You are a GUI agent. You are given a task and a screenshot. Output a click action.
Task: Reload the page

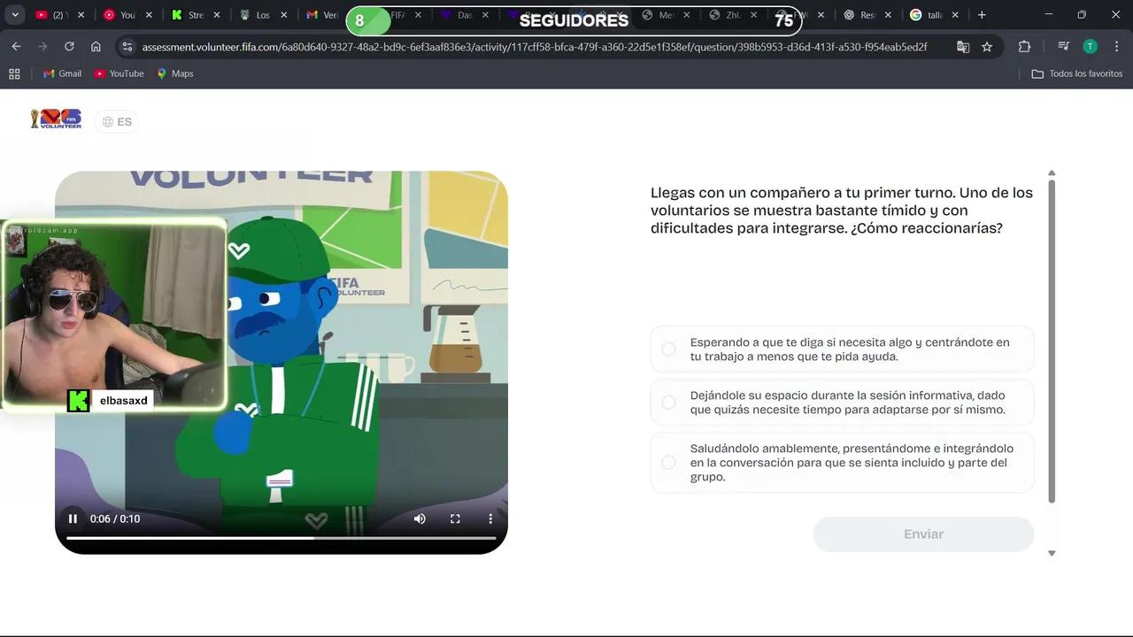point(69,47)
